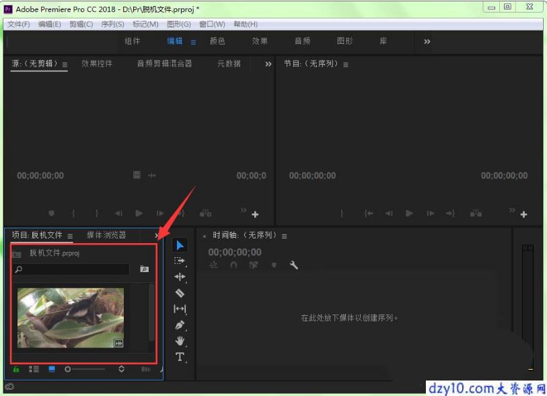Open 剪辑(C) menu
Image resolution: width=547 pixels, height=396 pixels.
81,24
